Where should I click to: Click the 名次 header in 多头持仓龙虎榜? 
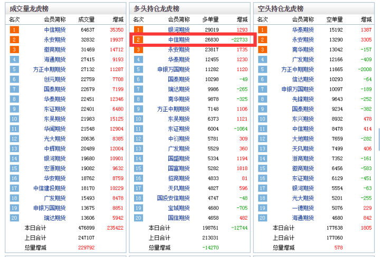click(138, 19)
